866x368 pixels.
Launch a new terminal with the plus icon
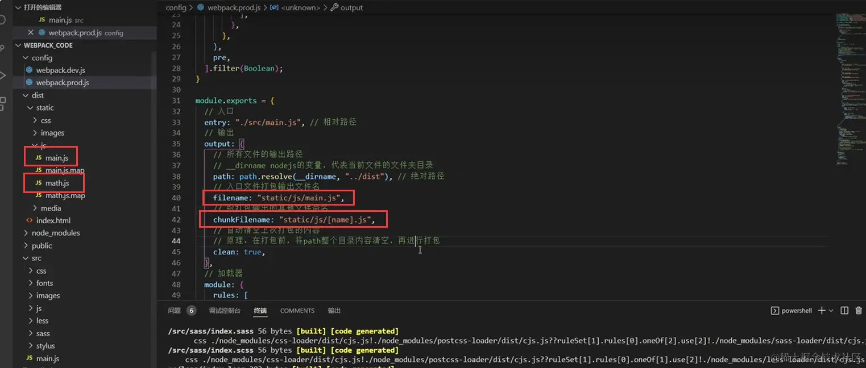(821, 311)
